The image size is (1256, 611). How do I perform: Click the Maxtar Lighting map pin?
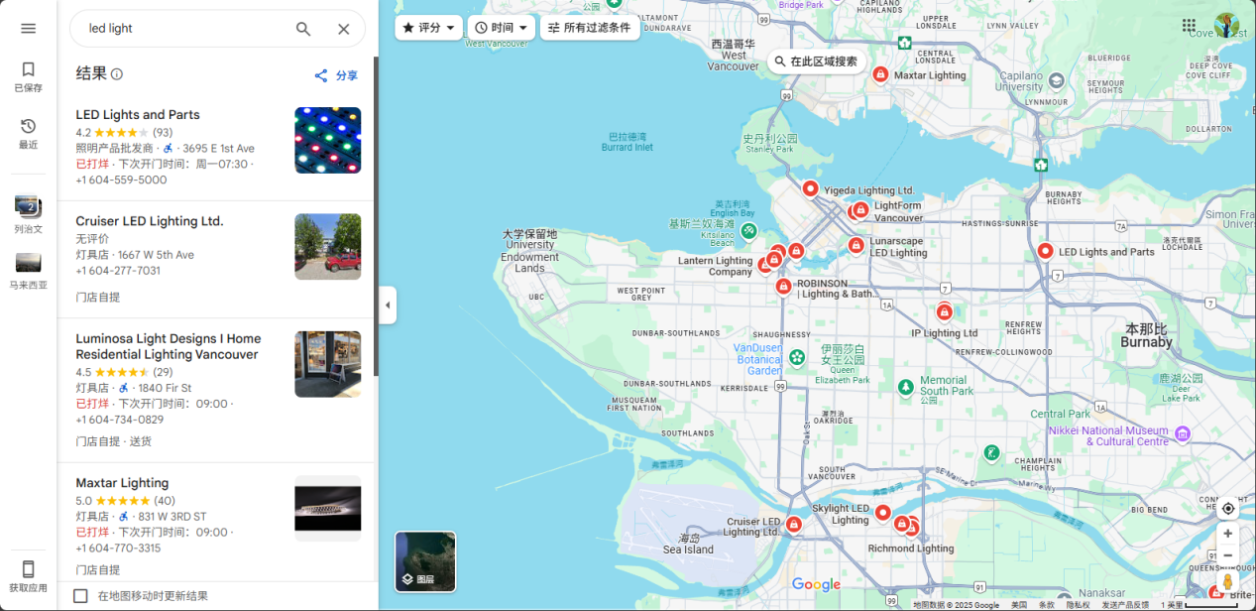pos(880,74)
